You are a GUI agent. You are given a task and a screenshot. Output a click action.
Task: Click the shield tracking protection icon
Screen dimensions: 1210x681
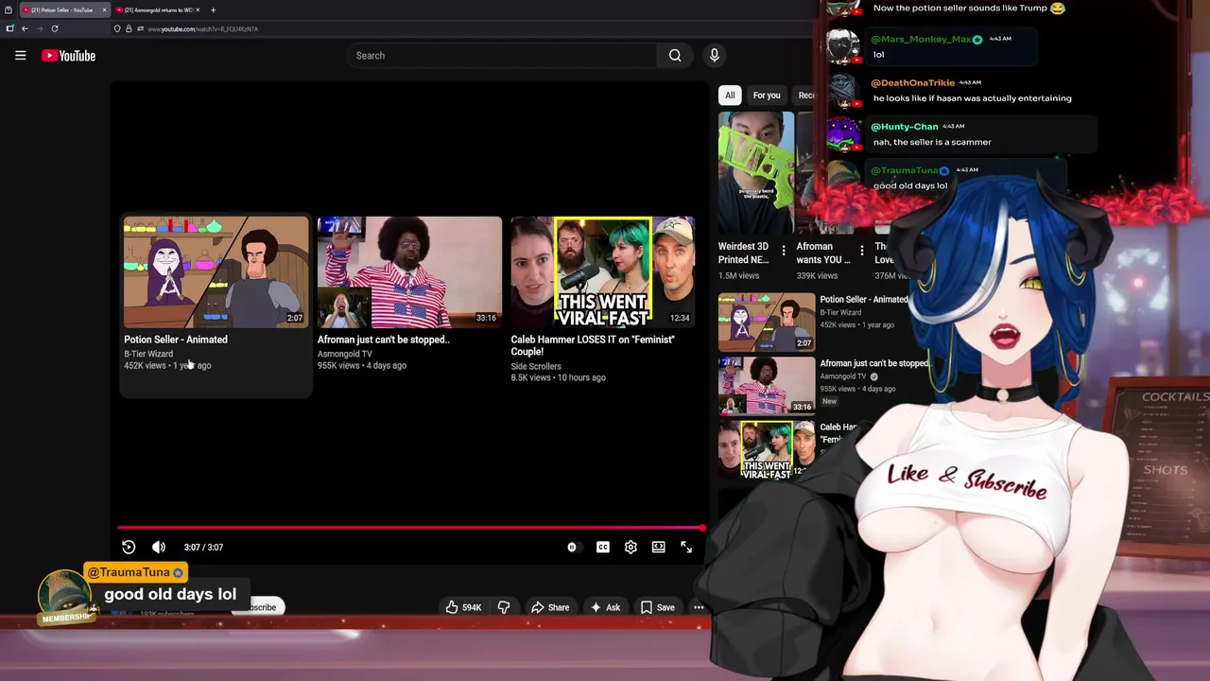tap(117, 29)
